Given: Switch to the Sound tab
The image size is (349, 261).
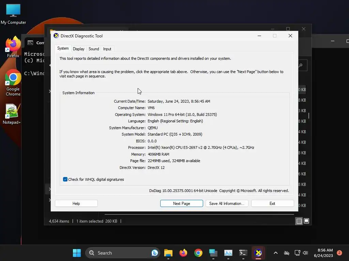Looking at the screenshot, I should 94,49.
